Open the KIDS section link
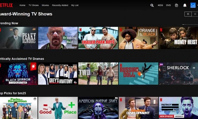The image size is (198, 119). coord(160,5)
